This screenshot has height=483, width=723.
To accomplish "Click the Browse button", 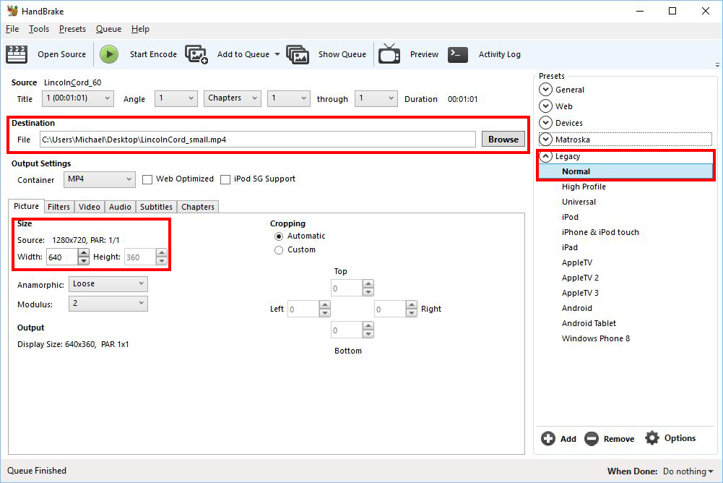I will pos(503,139).
